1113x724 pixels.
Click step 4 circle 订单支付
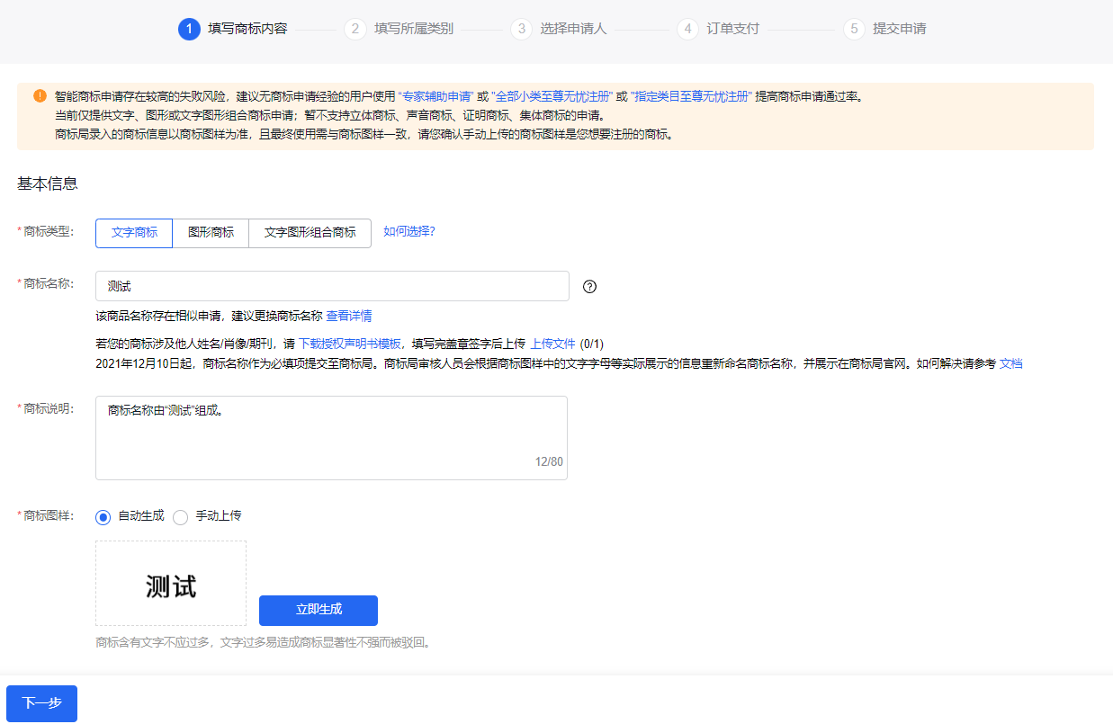pyautogui.click(x=687, y=29)
